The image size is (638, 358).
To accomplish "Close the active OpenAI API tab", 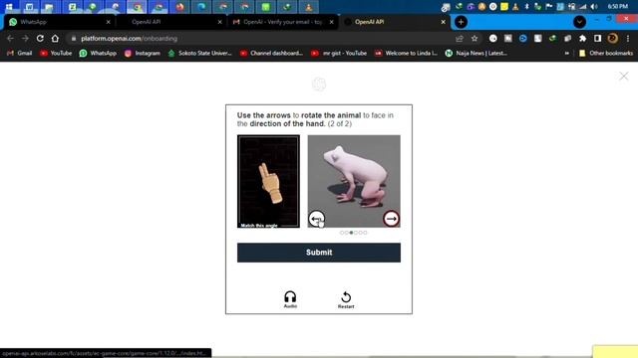I will tap(443, 22).
